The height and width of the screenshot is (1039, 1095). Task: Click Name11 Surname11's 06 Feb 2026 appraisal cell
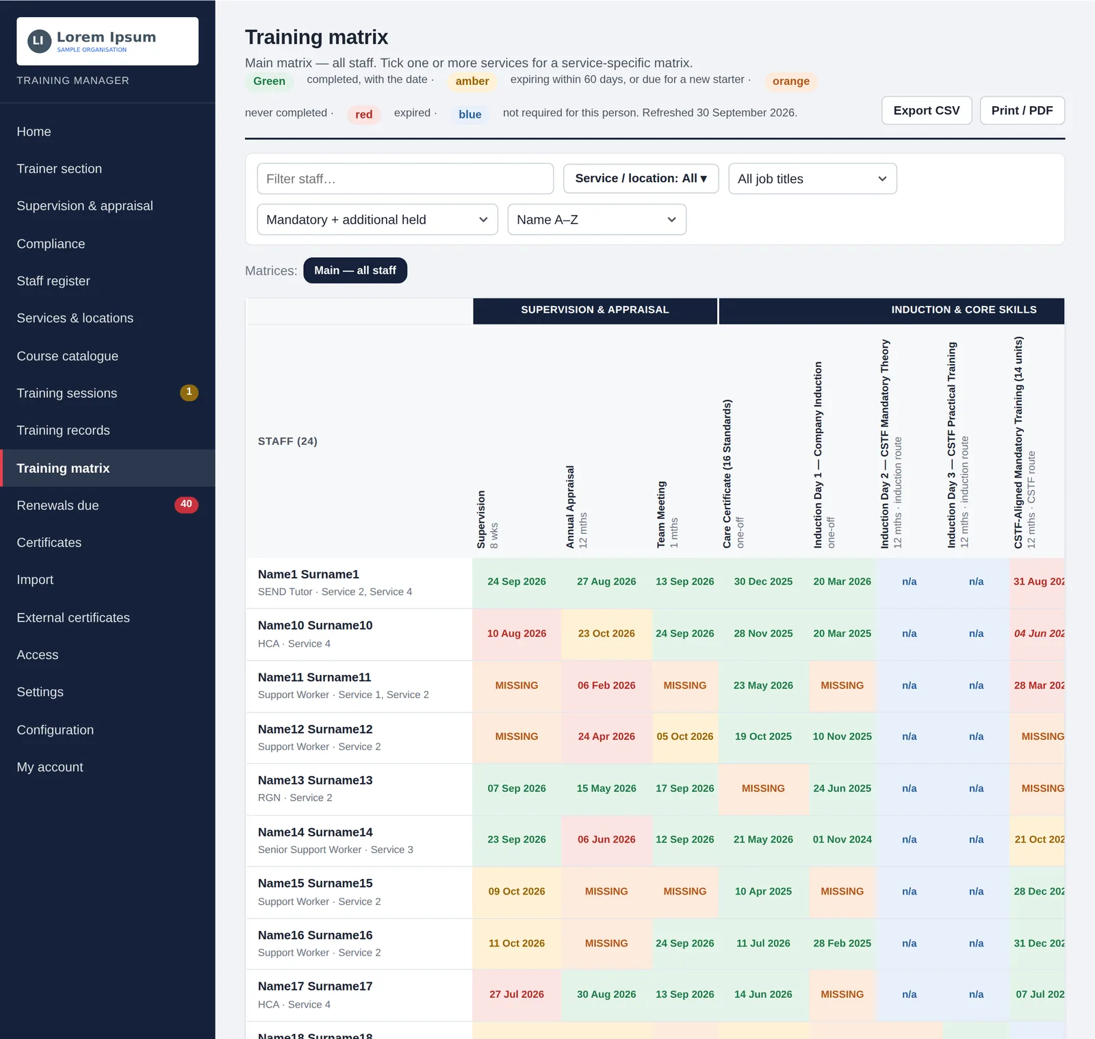pos(606,685)
